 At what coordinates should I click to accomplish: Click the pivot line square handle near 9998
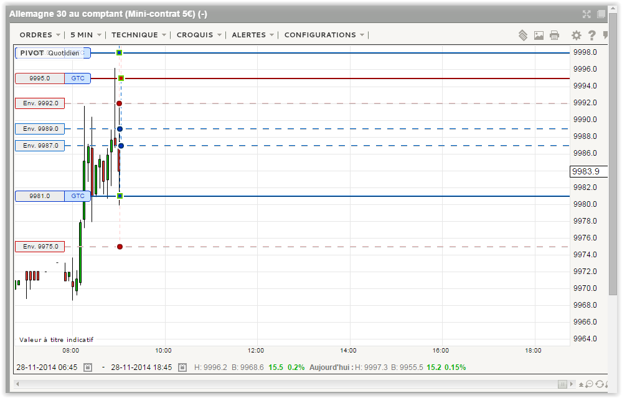pyautogui.click(x=119, y=53)
